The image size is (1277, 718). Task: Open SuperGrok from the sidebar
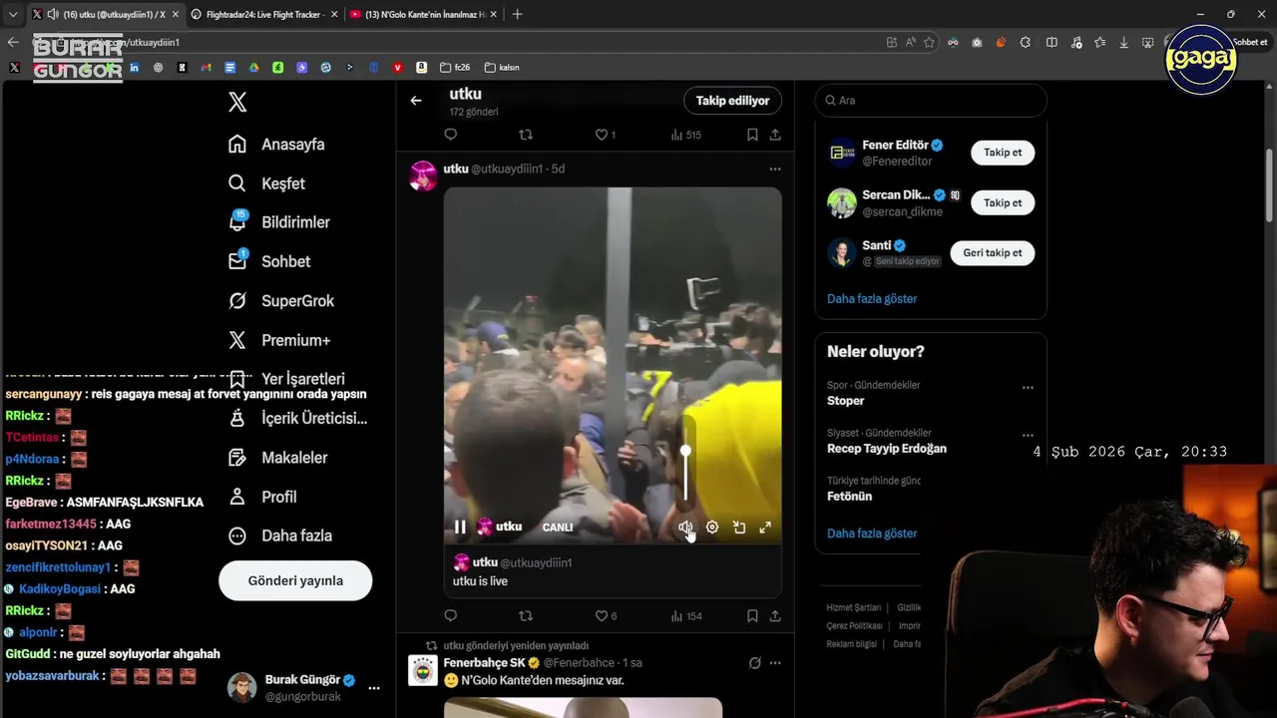click(281, 300)
